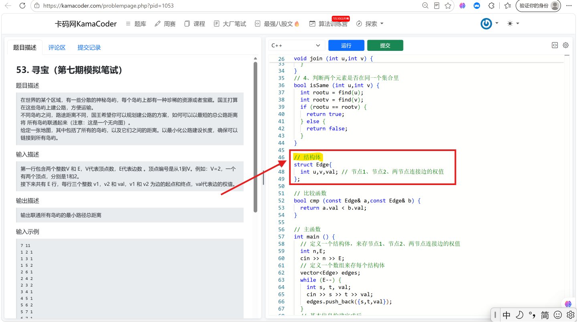Click the '输入描述' heading
The height and width of the screenshot is (322, 577).
[x=28, y=155]
